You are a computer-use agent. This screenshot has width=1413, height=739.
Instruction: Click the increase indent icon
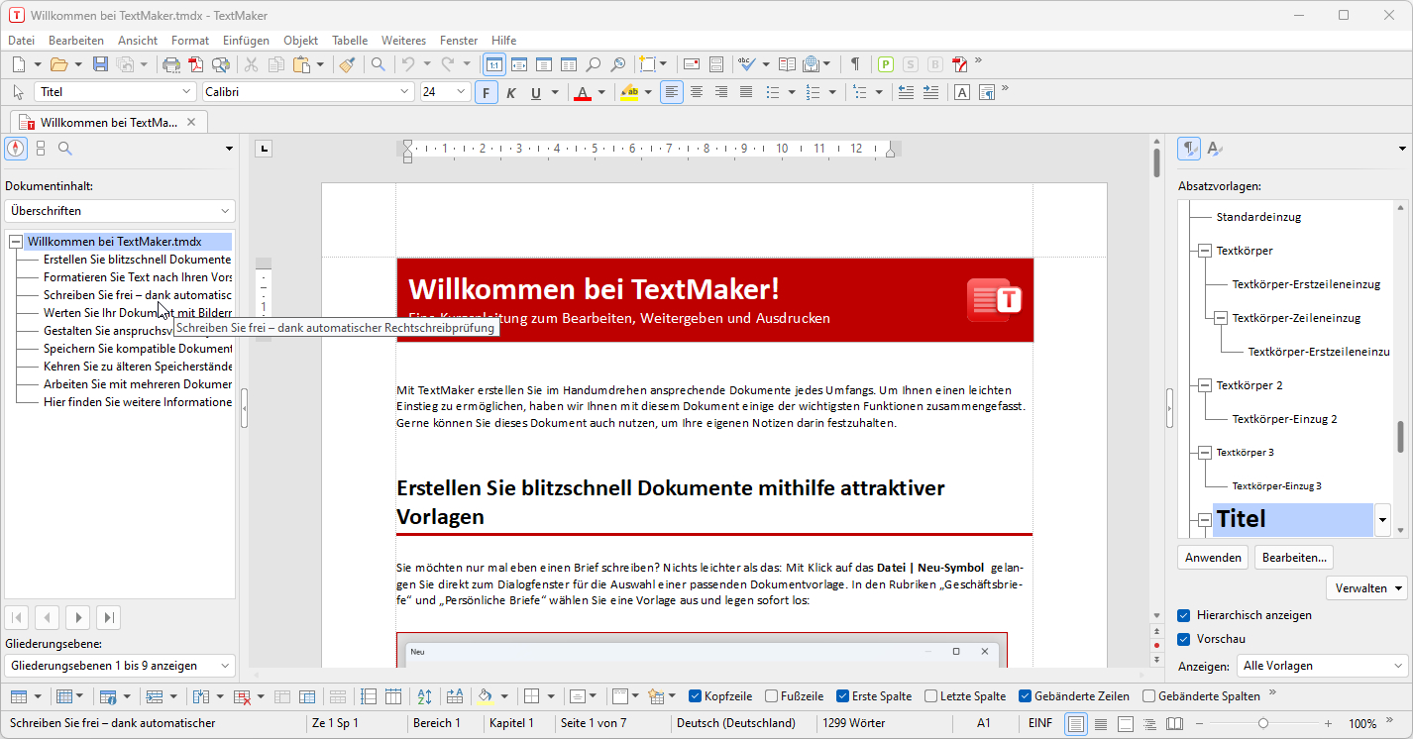pos(929,92)
